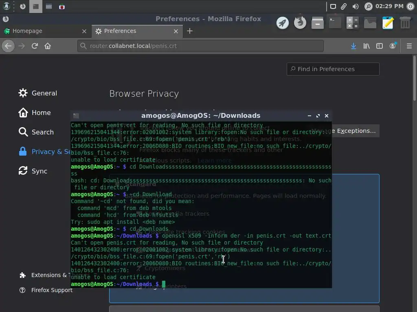Open the Firefox hamburger menu
The image size is (417, 312).
(x=409, y=46)
